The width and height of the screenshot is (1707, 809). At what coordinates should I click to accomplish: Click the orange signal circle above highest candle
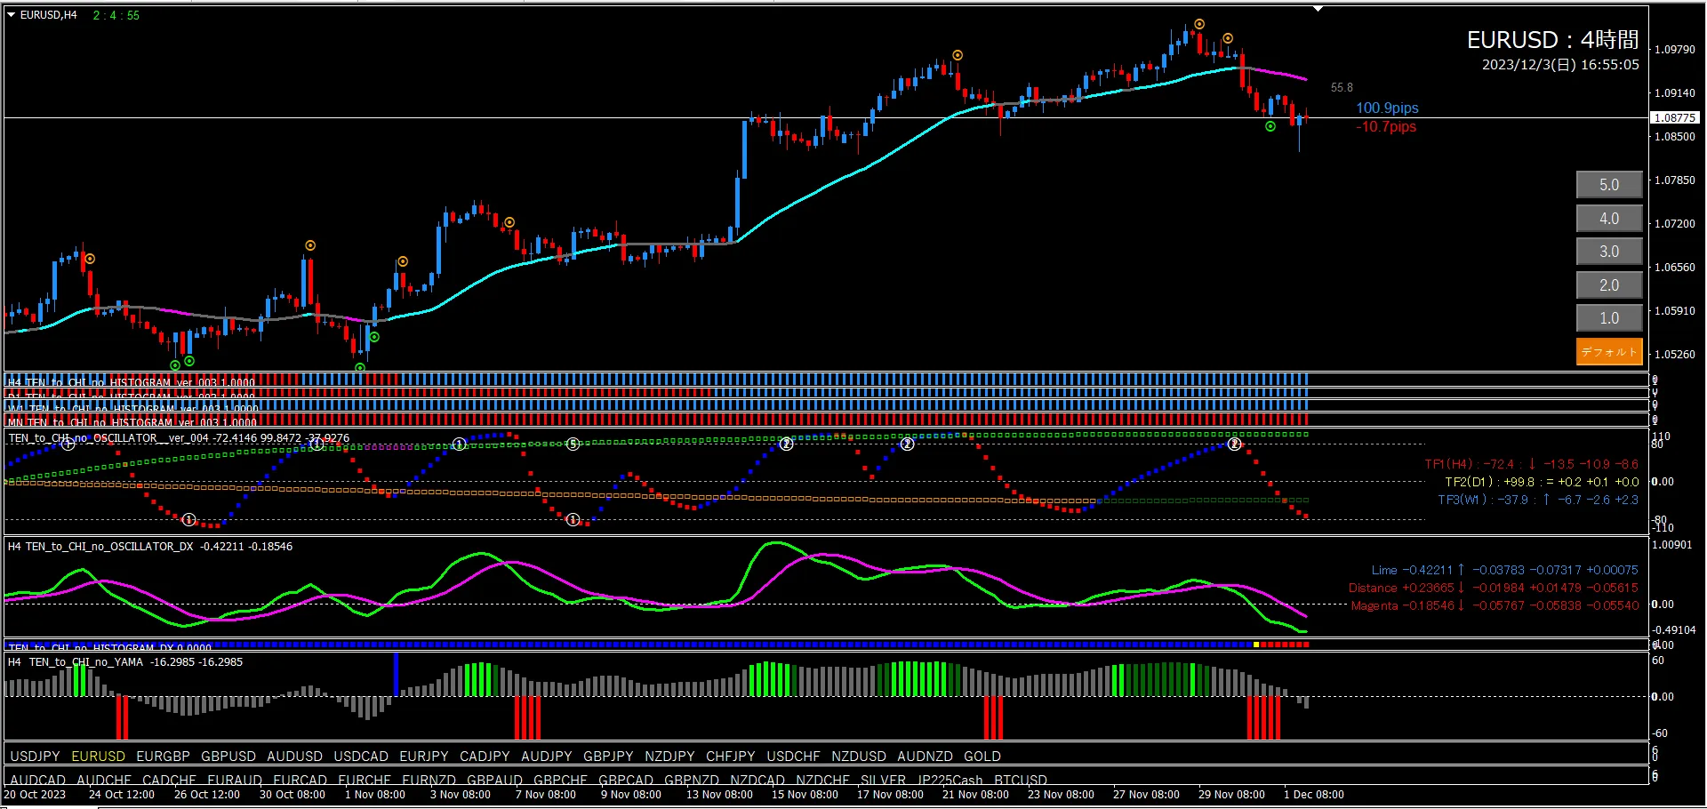(1199, 24)
